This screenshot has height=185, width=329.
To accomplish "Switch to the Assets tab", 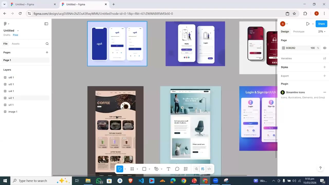I will 15,44.
